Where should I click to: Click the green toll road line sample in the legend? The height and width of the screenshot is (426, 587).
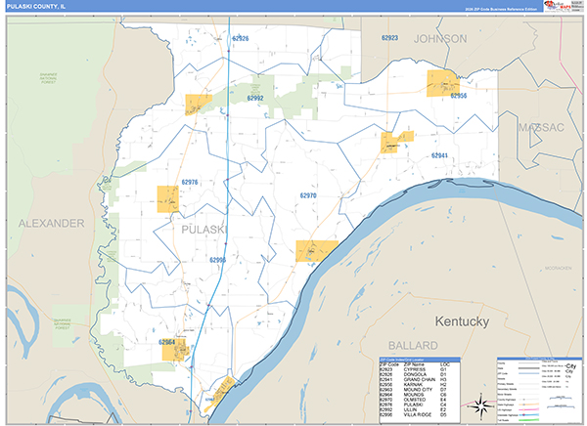pos(529,420)
